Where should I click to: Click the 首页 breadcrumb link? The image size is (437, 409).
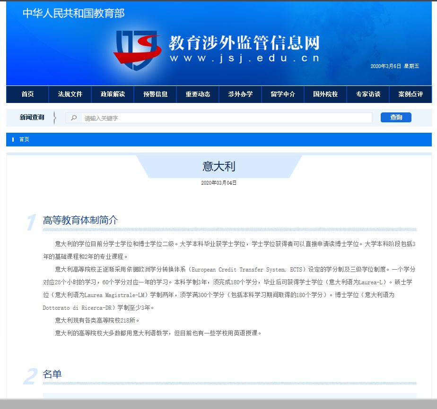24,139
